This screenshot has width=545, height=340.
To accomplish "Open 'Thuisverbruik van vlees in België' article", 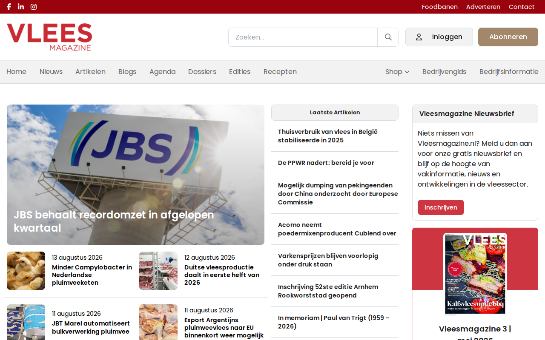I will pos(328,136).
